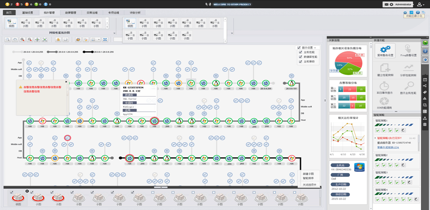Expand the 显示设置 dropdown

315,48
